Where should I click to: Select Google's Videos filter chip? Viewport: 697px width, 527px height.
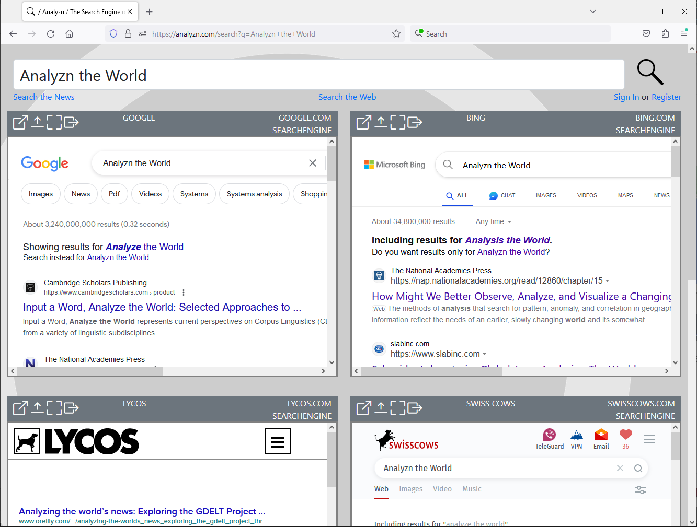[x=150, y=194]
